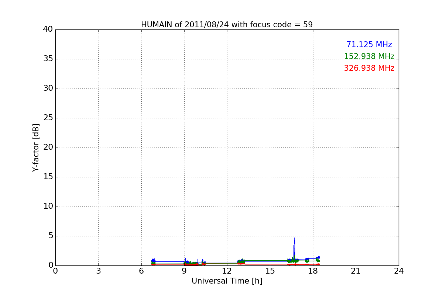This screenshot has width=443, height=295.
Task: Click y-axis tick label 30
Action: pyautogui.click(x=48, y=88)
